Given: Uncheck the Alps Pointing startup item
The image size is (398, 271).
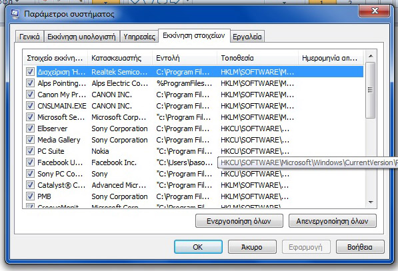Looking at the screenshot, I should point(30,83).
